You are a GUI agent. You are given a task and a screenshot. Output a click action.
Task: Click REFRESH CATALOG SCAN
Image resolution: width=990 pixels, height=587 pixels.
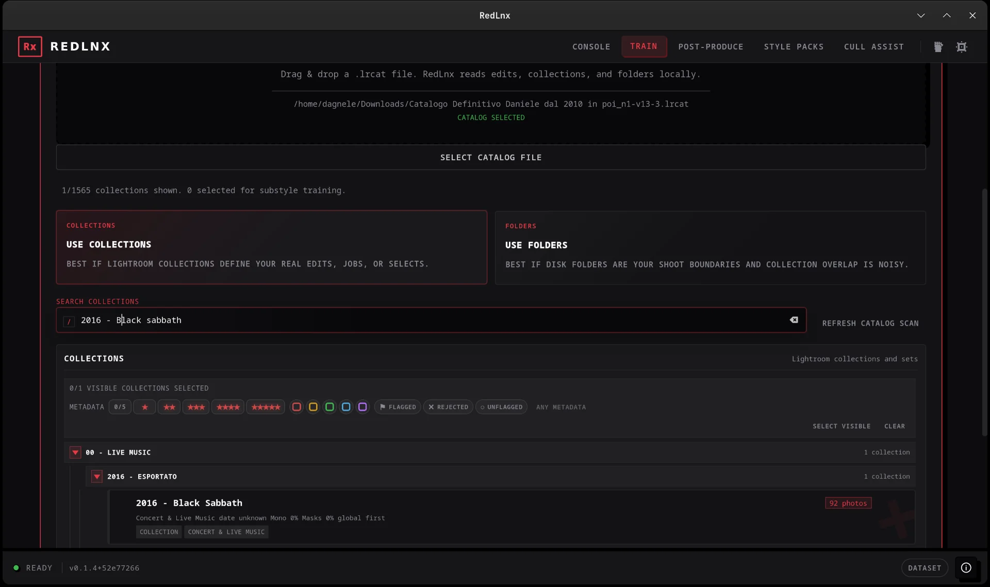click(x=870, y=323)
